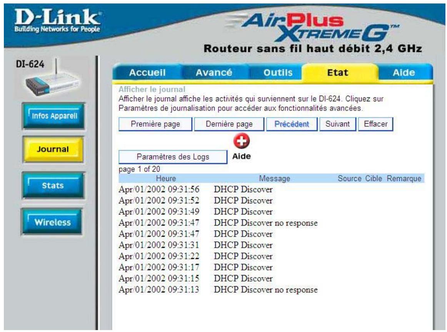Open the Stats sidebar button
Screen dimensions: 447x332
coord(53,186)
